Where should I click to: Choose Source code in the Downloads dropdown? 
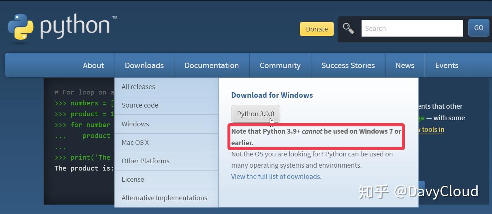140,105
